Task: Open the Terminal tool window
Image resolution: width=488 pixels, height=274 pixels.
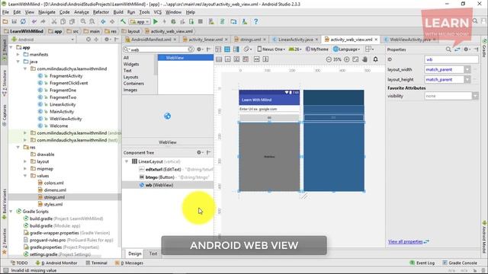Action: pos(97,263)
